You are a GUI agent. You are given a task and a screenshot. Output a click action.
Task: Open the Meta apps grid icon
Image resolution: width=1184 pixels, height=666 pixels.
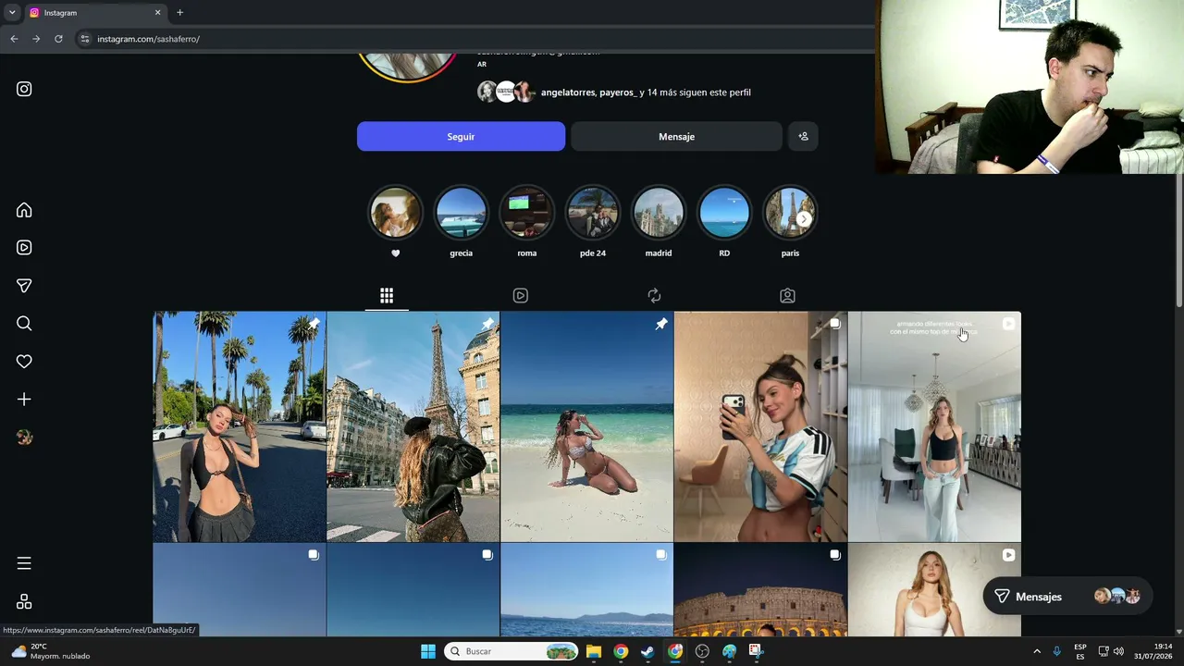(24, 601)
